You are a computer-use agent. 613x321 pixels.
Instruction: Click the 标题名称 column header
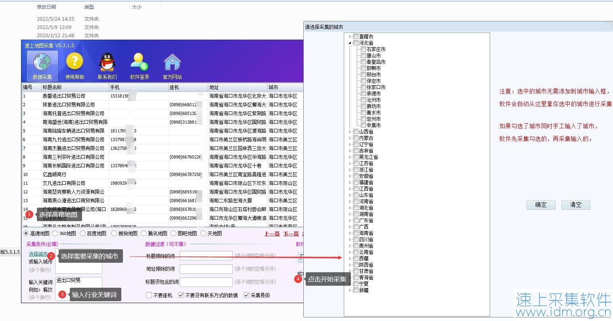click(75, 87)
